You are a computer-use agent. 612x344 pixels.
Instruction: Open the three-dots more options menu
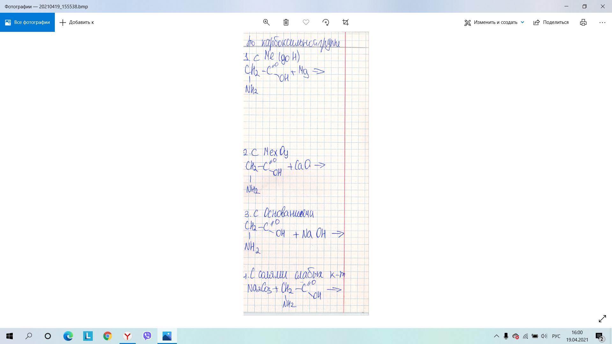602,22
